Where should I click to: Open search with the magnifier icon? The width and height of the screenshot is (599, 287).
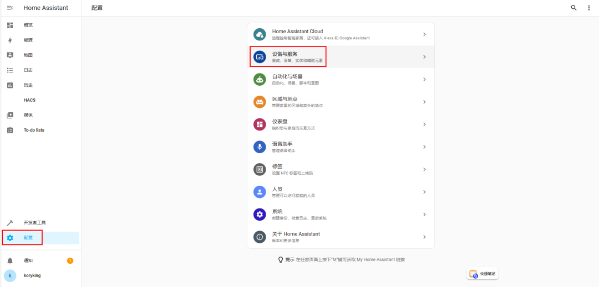coord(573,8)
